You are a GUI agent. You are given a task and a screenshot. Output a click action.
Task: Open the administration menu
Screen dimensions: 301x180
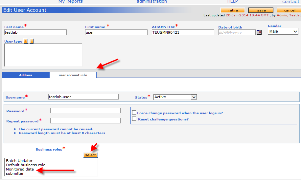tap(152, 2)
